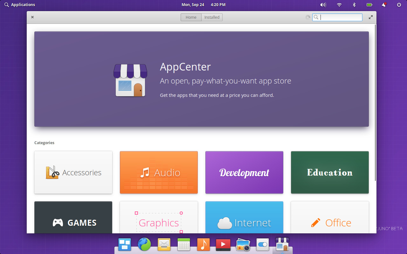The image size is (407, 254).
Task: Open the Wi-Fi network indicator
Action: click(x=339, y=5)
